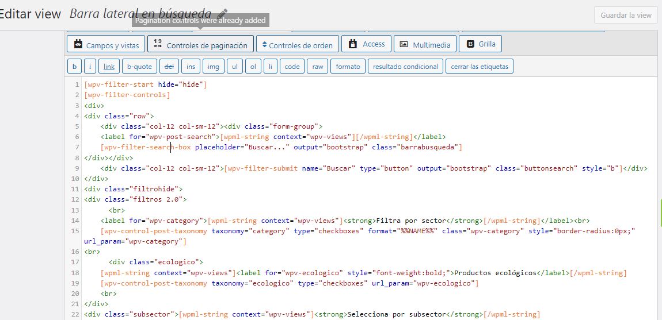The width and height of the screenshot is (662, 320).
Task: Click the Access button
Action: tap(367, 44)
